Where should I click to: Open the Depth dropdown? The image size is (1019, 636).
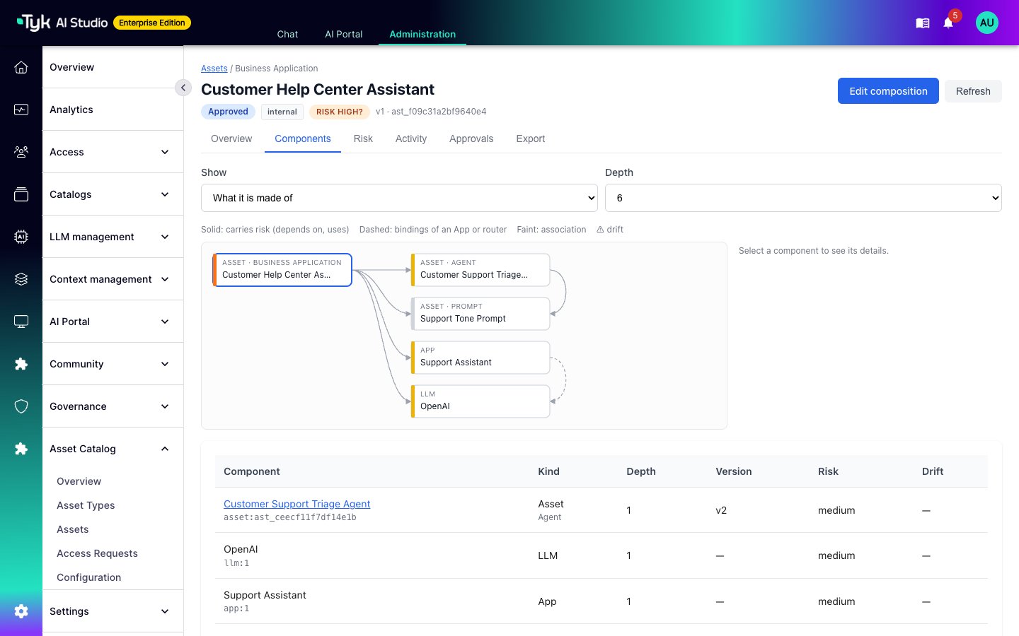(803, 198)
